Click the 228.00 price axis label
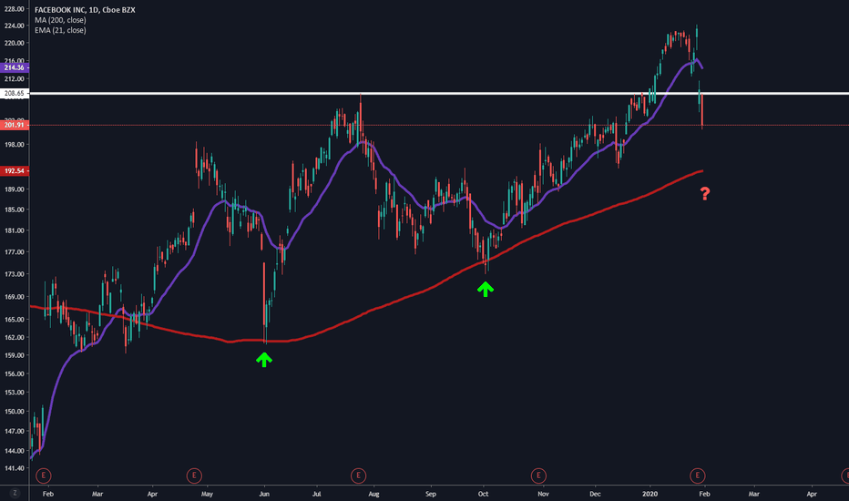This screenshot has height=501, width=849. coord(15,9)
